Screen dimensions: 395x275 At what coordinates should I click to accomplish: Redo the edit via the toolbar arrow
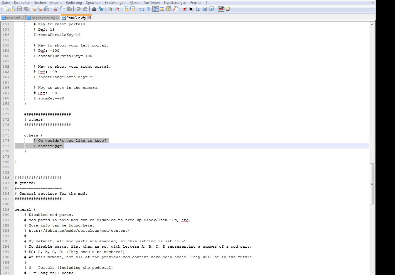[x=85, y=9]
